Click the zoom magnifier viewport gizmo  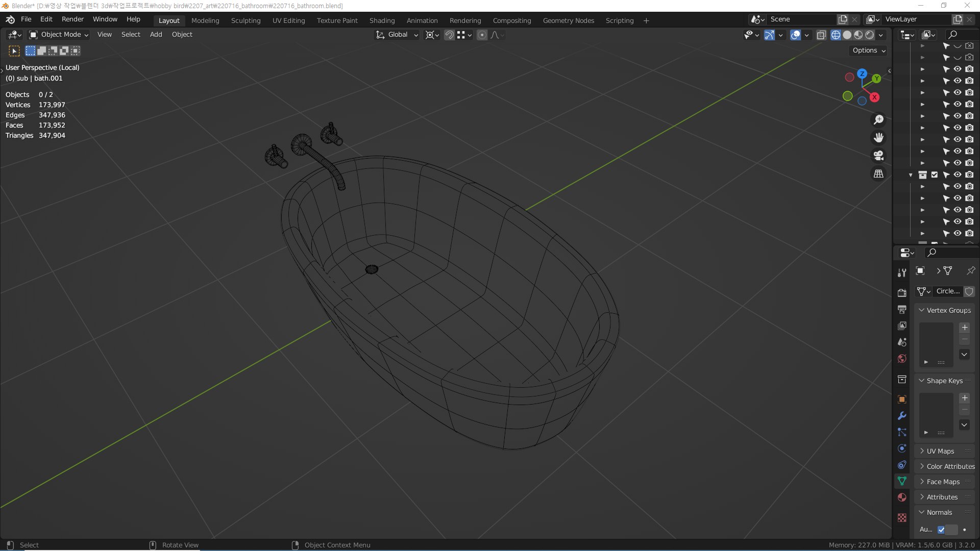point(878,119)
